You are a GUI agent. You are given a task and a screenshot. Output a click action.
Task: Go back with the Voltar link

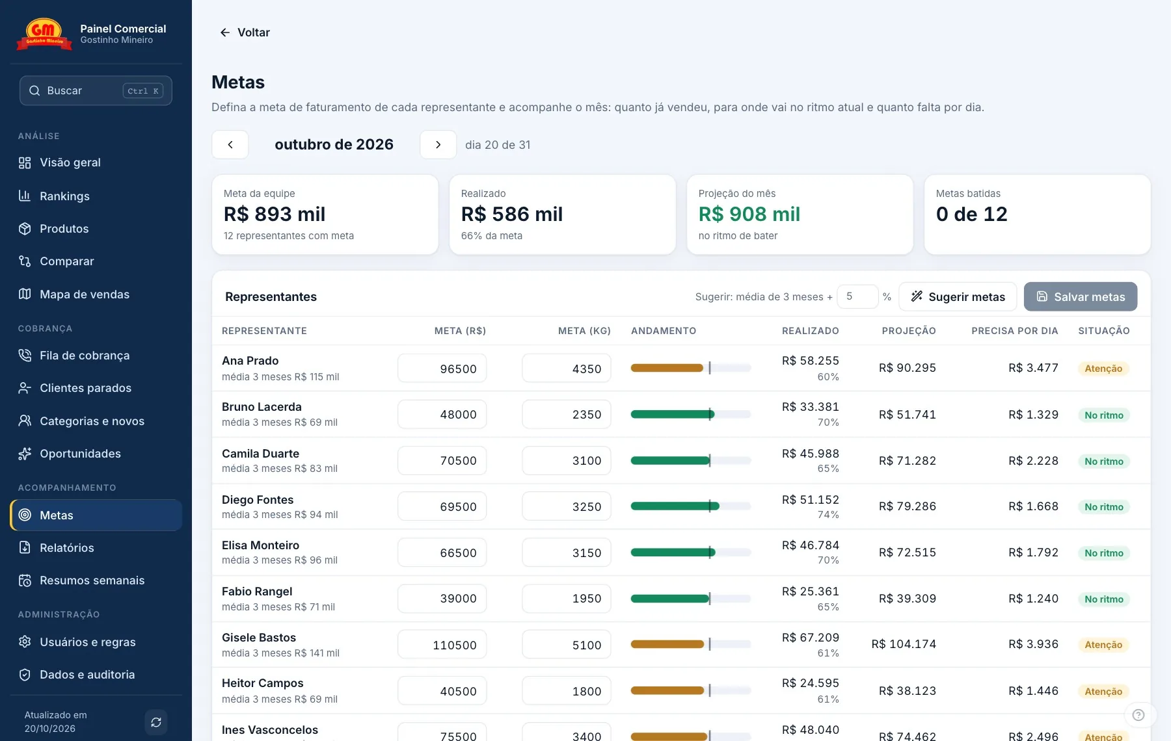[x=245, y=32]
